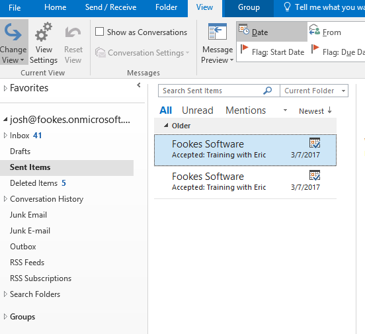Select the second Fookes Software message
This screenshot has height=334, width=365.
tap(245, 183)
